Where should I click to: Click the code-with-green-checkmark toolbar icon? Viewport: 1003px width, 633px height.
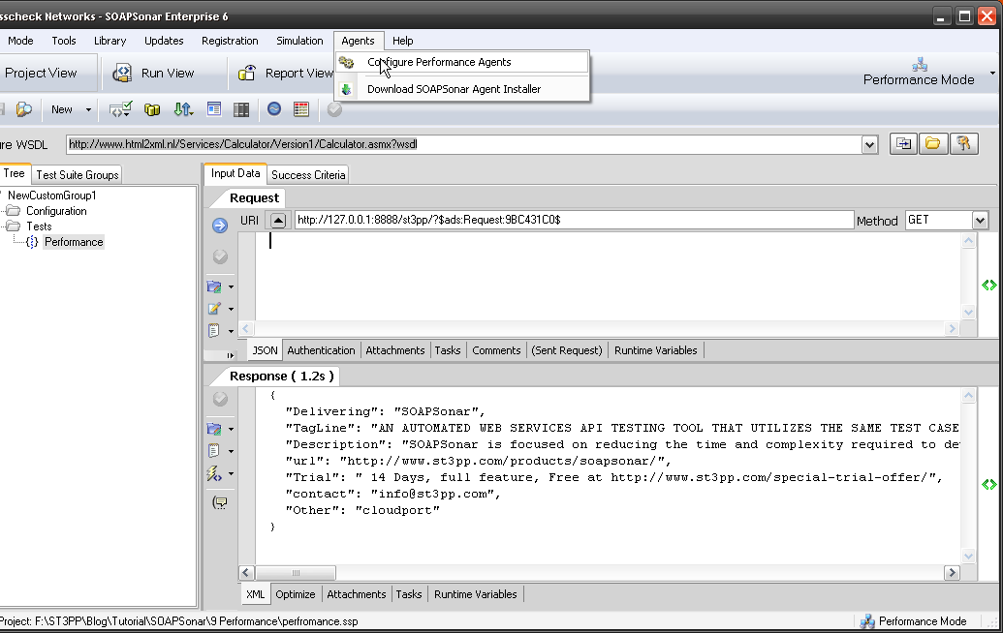(120, 110)
